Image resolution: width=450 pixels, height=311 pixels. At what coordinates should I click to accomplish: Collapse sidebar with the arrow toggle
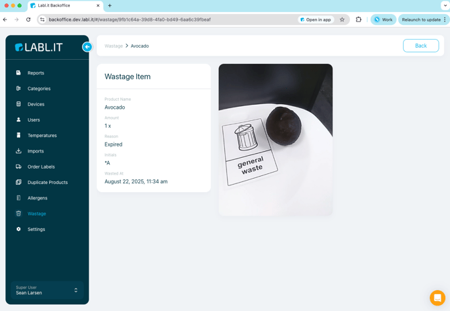pyautogui.click(x=87, y=47)
